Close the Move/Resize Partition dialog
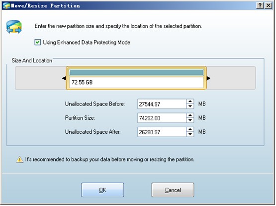This screenshot has width=276, height=206. (269, 5)
